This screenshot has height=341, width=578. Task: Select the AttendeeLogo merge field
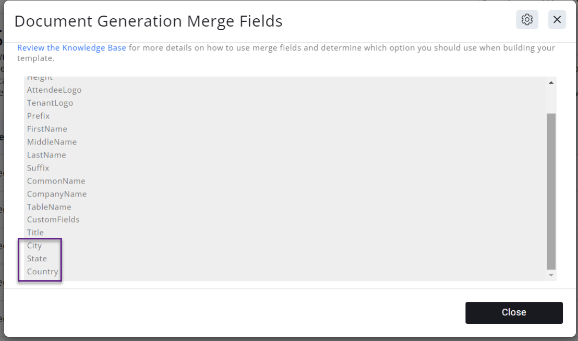(54, 90)
